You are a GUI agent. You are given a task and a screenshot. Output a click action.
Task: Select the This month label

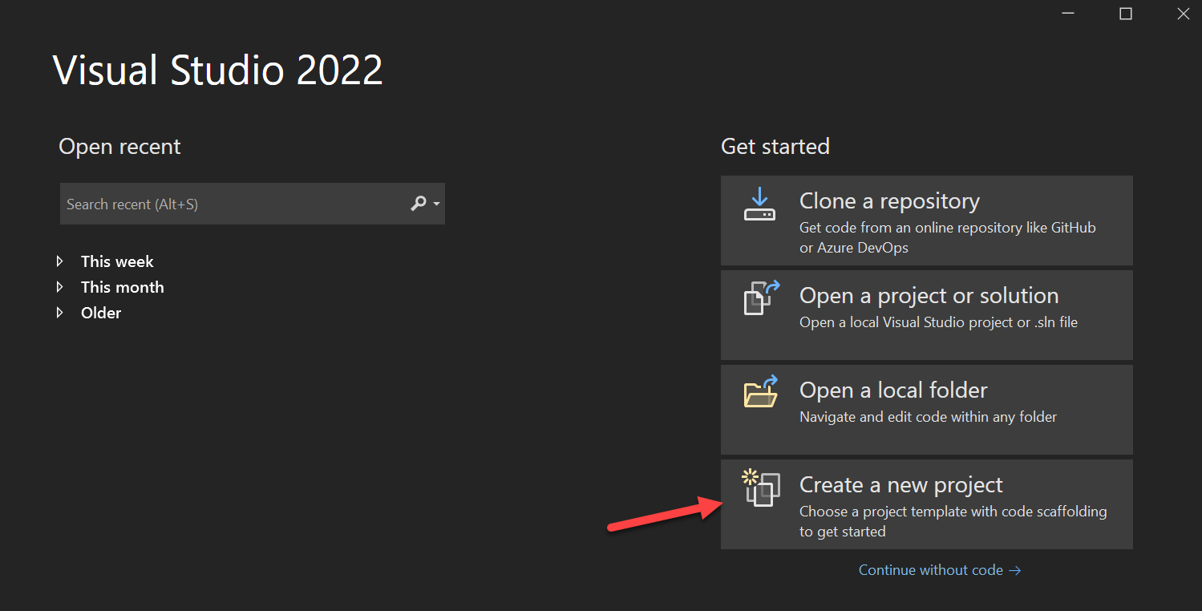[122, 287]
